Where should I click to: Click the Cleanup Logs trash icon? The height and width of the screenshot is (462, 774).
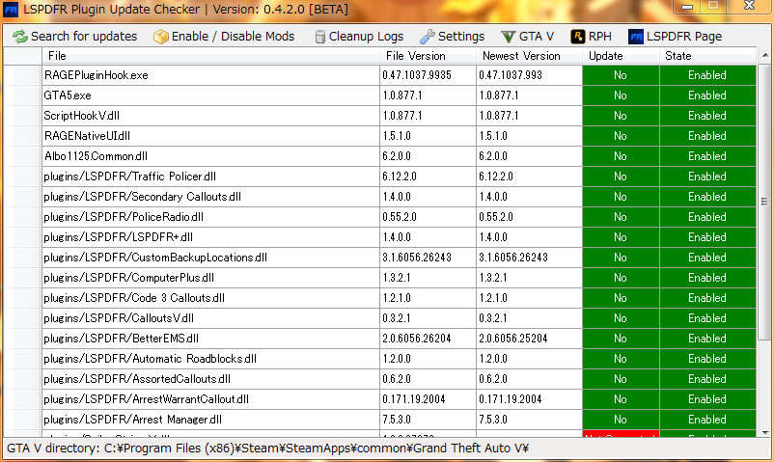click(x=319, y=37)
